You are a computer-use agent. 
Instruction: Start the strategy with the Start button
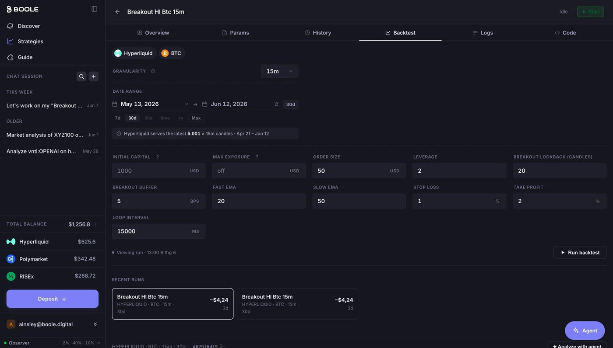point(591,12)
